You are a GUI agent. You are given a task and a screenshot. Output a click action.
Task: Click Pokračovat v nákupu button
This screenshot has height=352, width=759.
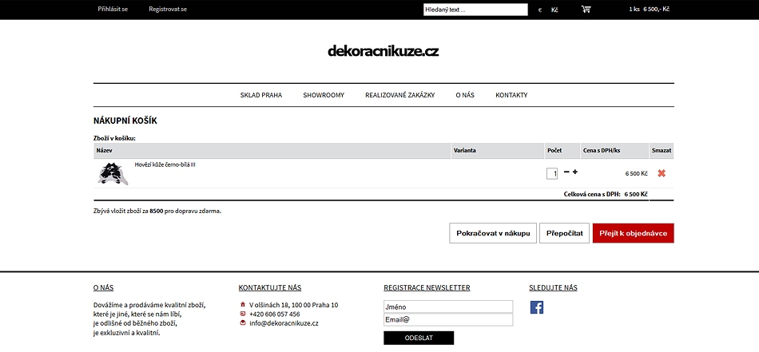point(493,233)
